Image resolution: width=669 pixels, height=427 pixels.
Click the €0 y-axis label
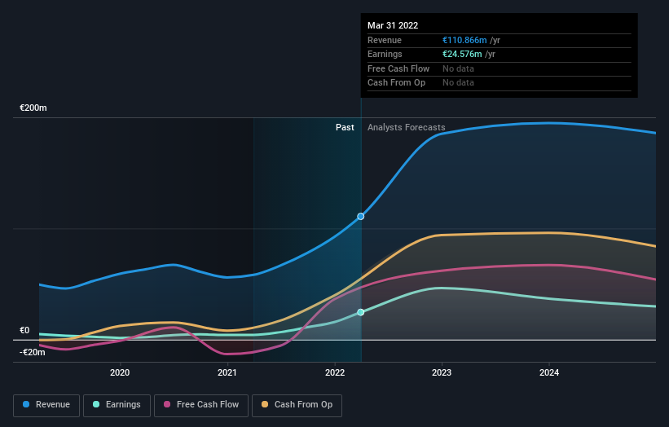(24, 331)
